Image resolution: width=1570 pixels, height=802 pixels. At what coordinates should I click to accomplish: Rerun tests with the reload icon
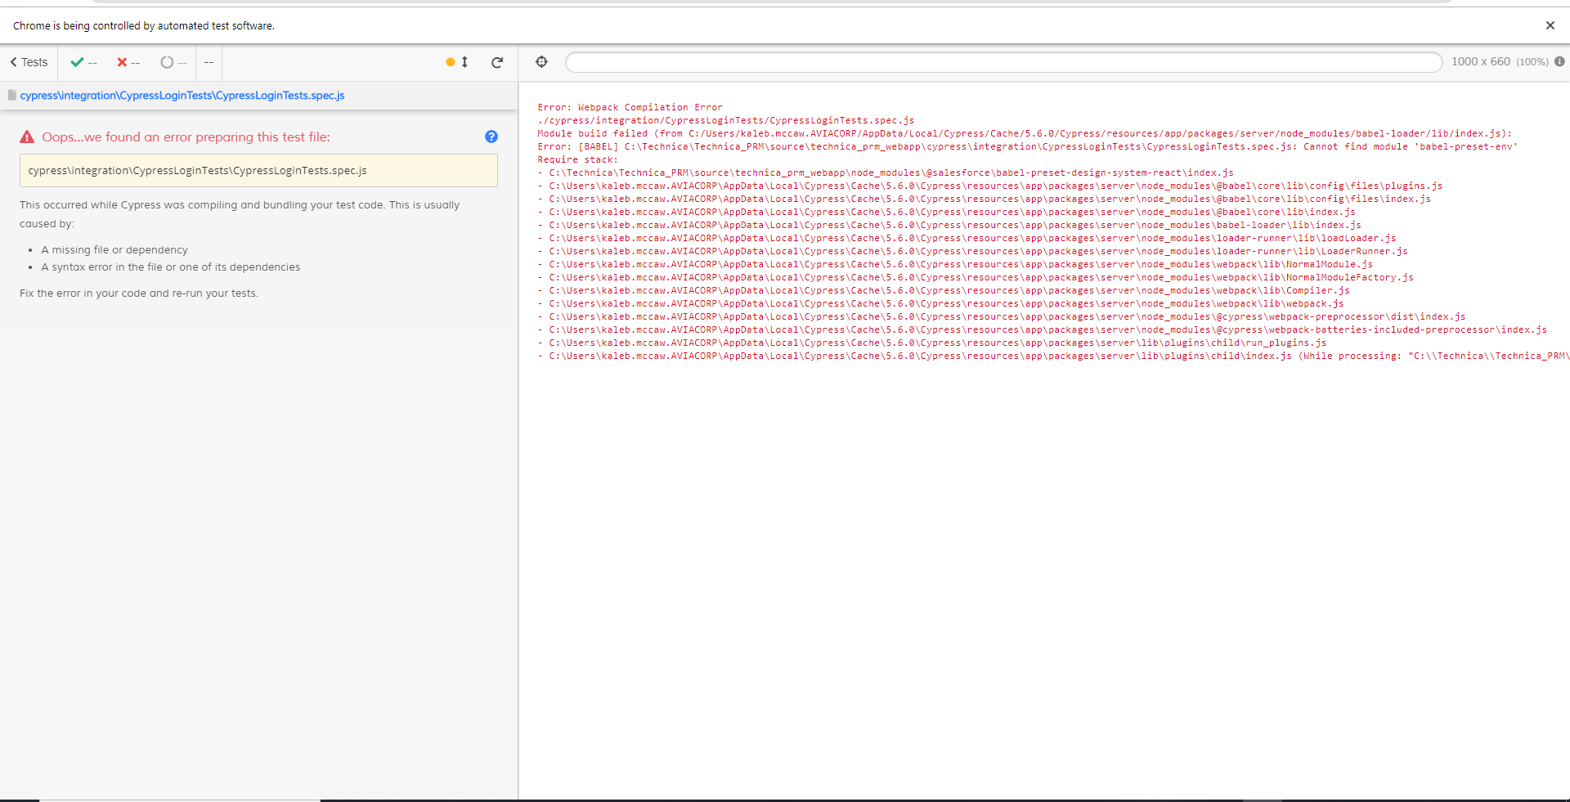click(x=497, y=62)
